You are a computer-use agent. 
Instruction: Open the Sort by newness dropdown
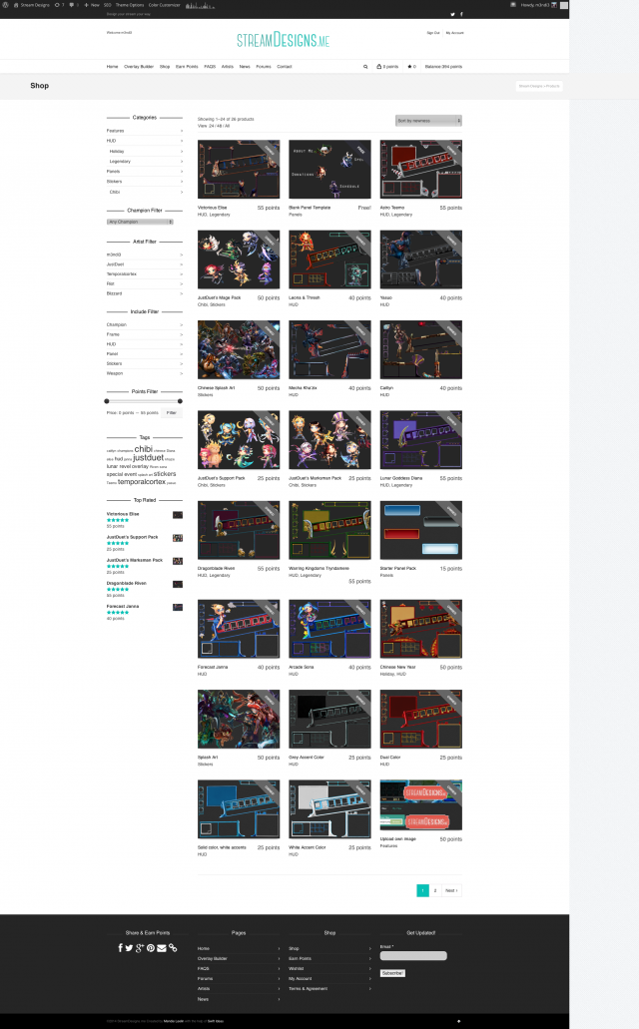[x=429, y=120]
